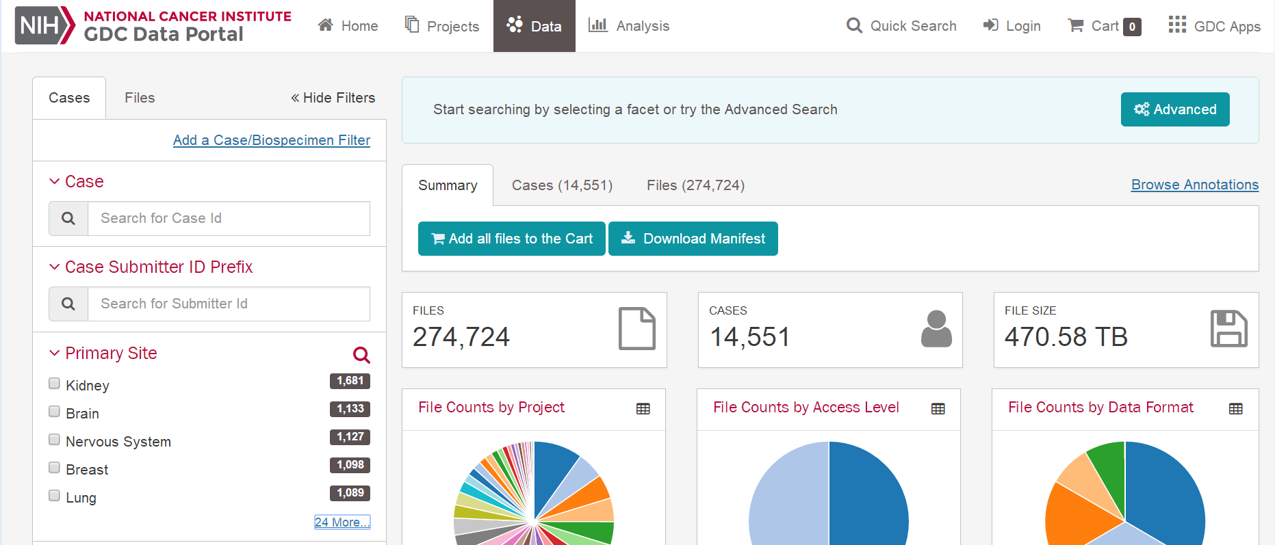
Task: Click the 14,551 cases total value
Action: coord(750,337)
